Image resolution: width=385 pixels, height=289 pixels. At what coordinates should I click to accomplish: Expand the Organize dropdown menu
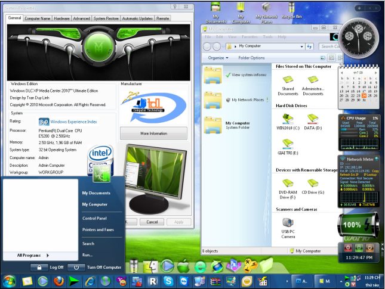[218, 58]
